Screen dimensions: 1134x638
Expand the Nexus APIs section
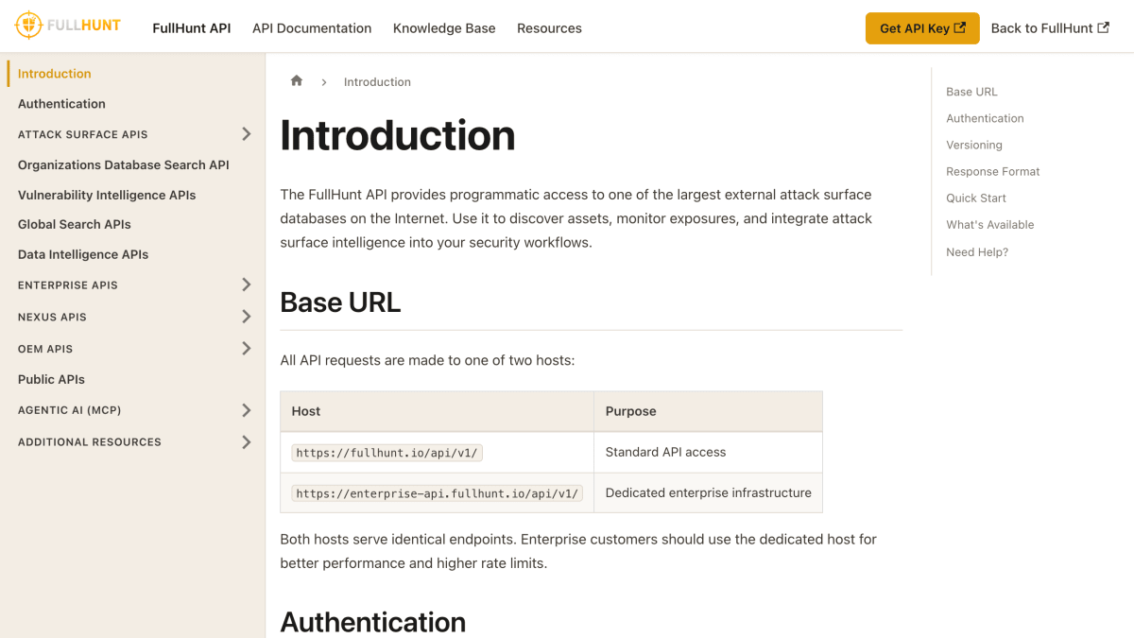point(246,317)
